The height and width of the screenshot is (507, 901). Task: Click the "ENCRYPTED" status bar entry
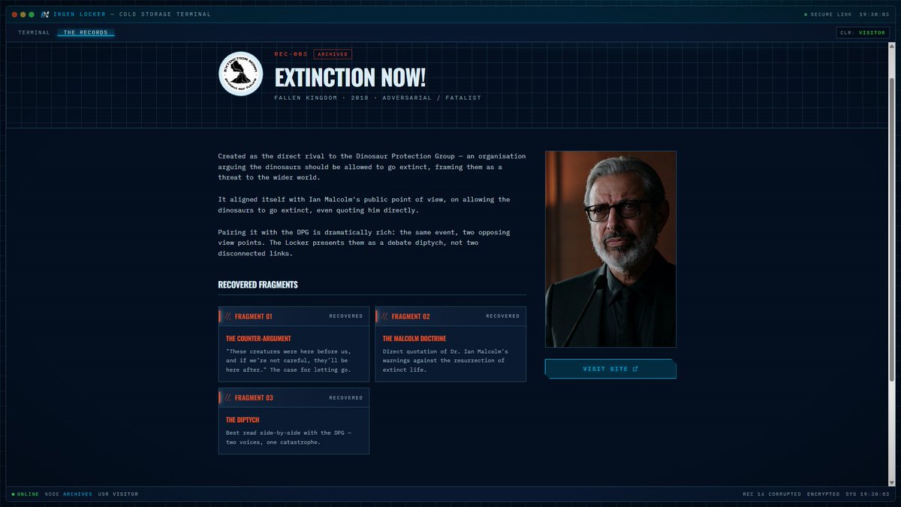[823, 494]
